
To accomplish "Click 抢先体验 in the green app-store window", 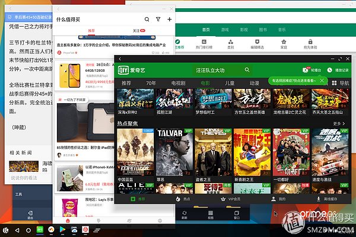I will click(310, 44).
